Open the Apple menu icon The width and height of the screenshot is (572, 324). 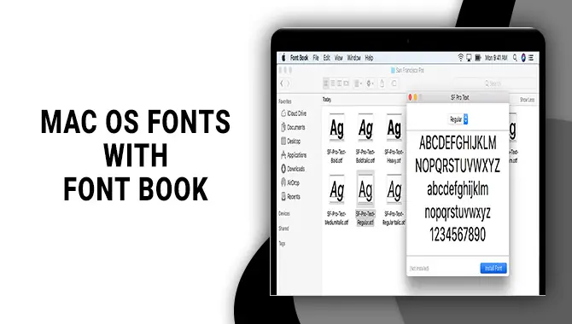pyautogui.click(x=283, y=58)
